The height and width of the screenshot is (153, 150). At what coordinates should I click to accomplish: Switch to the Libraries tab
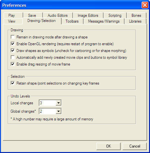pos(135,21)
